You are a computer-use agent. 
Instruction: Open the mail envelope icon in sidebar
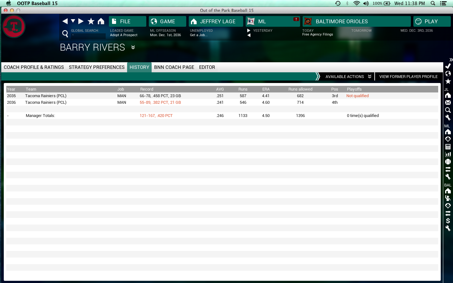click(448, 103)
